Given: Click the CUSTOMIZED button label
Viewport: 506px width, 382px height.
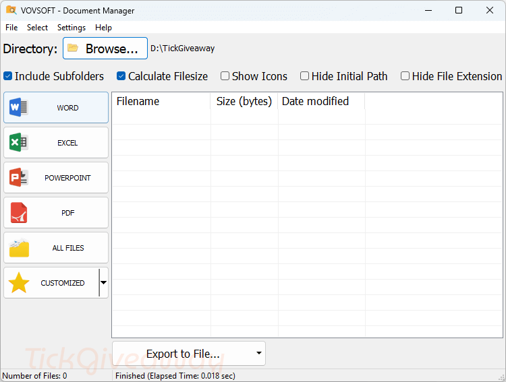Looking at the screenshot, I should click(x=63, y=283).
